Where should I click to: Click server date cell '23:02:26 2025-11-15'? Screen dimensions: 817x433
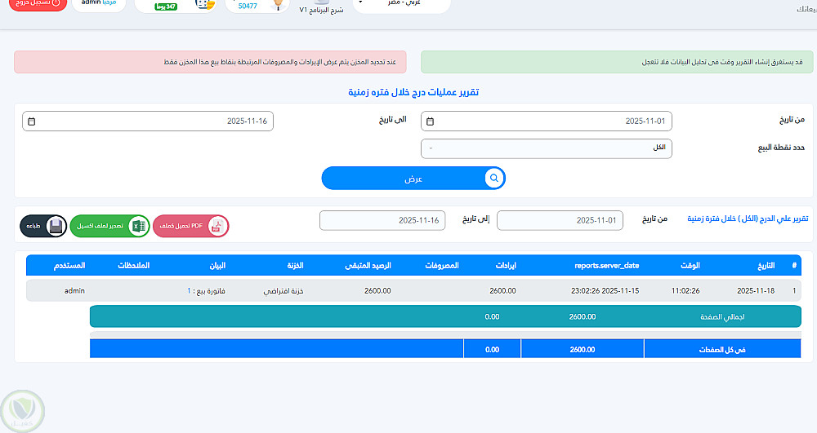tap(605, 291)
